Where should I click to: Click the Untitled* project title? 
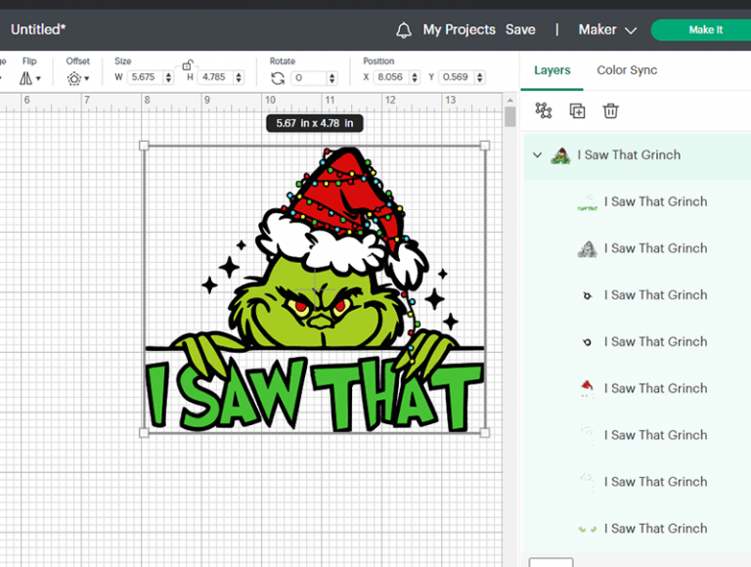38,29
